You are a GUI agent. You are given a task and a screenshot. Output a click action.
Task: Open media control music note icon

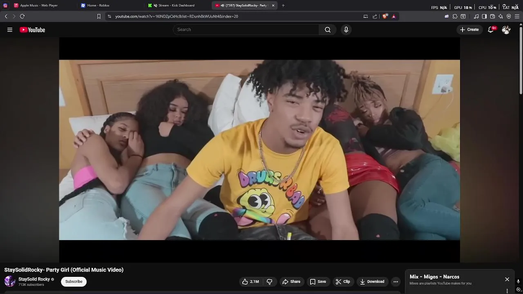476,16
